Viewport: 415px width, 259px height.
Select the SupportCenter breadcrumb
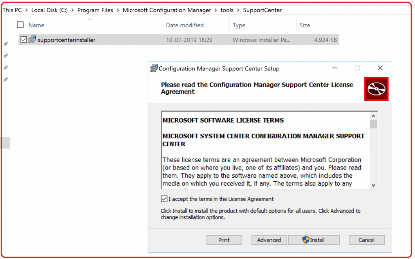262,10
